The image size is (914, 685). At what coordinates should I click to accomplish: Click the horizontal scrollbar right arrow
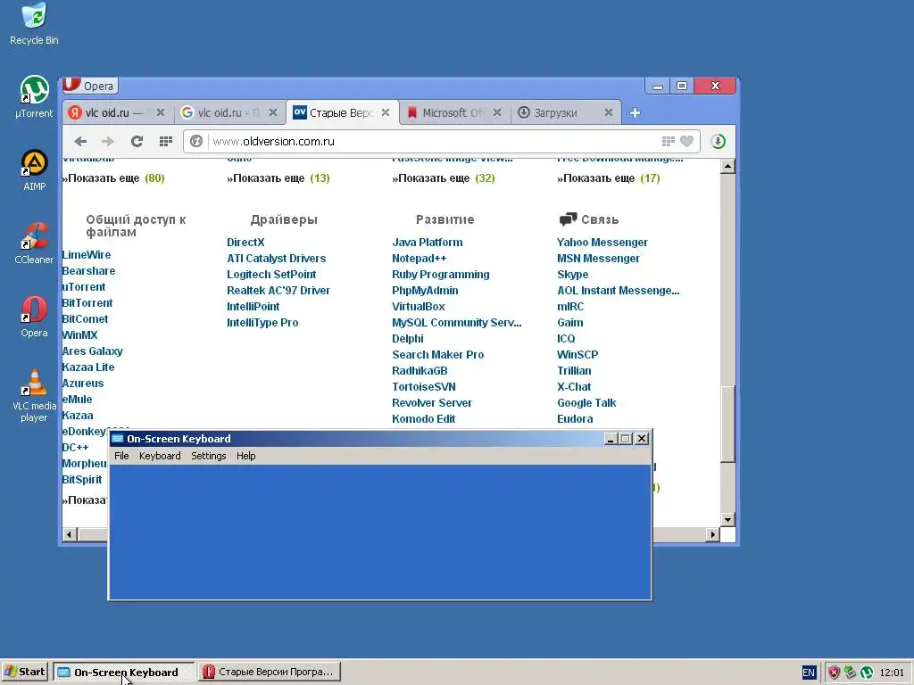712,534
